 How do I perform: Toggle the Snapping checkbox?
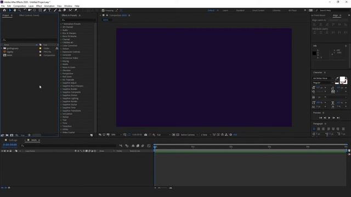103,10
